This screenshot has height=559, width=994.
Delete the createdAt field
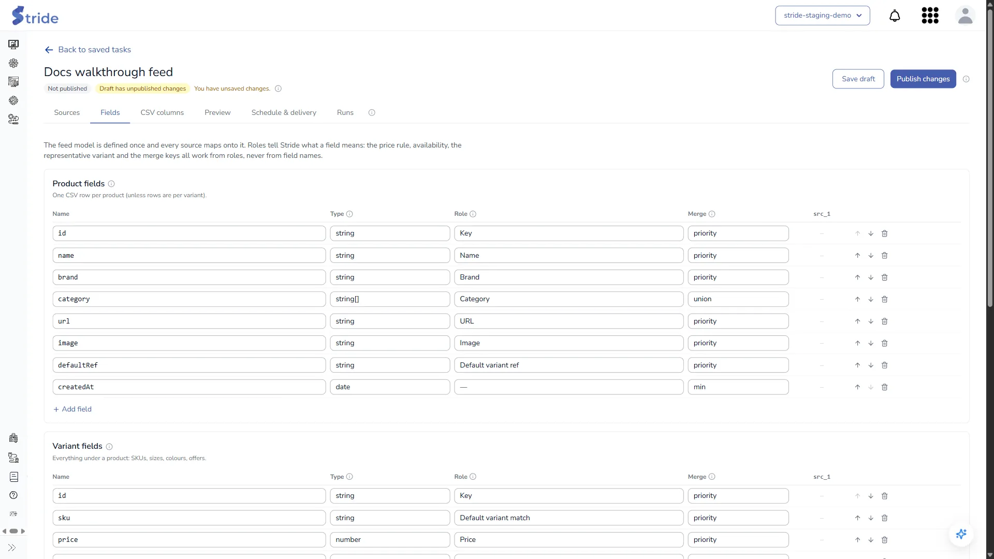pos(884,387)
